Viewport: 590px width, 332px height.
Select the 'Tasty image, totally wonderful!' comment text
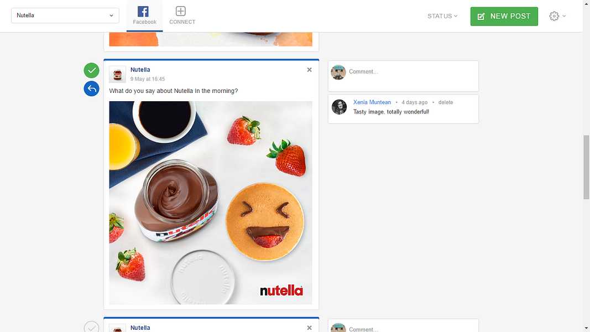pos(391,112)
